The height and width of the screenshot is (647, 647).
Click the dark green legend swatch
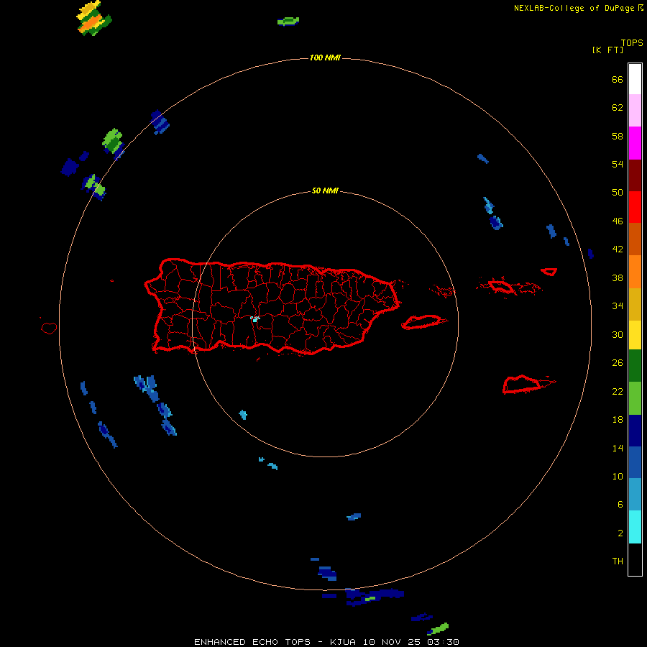pyautogui.click(x=635, y=366)
